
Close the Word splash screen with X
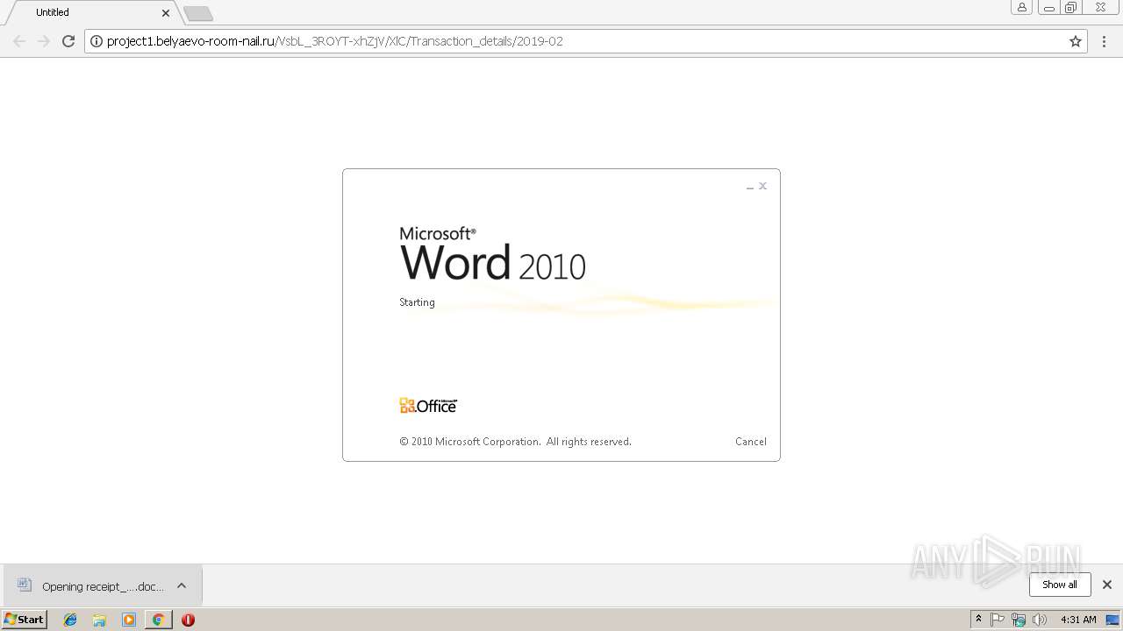pos(762,186)
